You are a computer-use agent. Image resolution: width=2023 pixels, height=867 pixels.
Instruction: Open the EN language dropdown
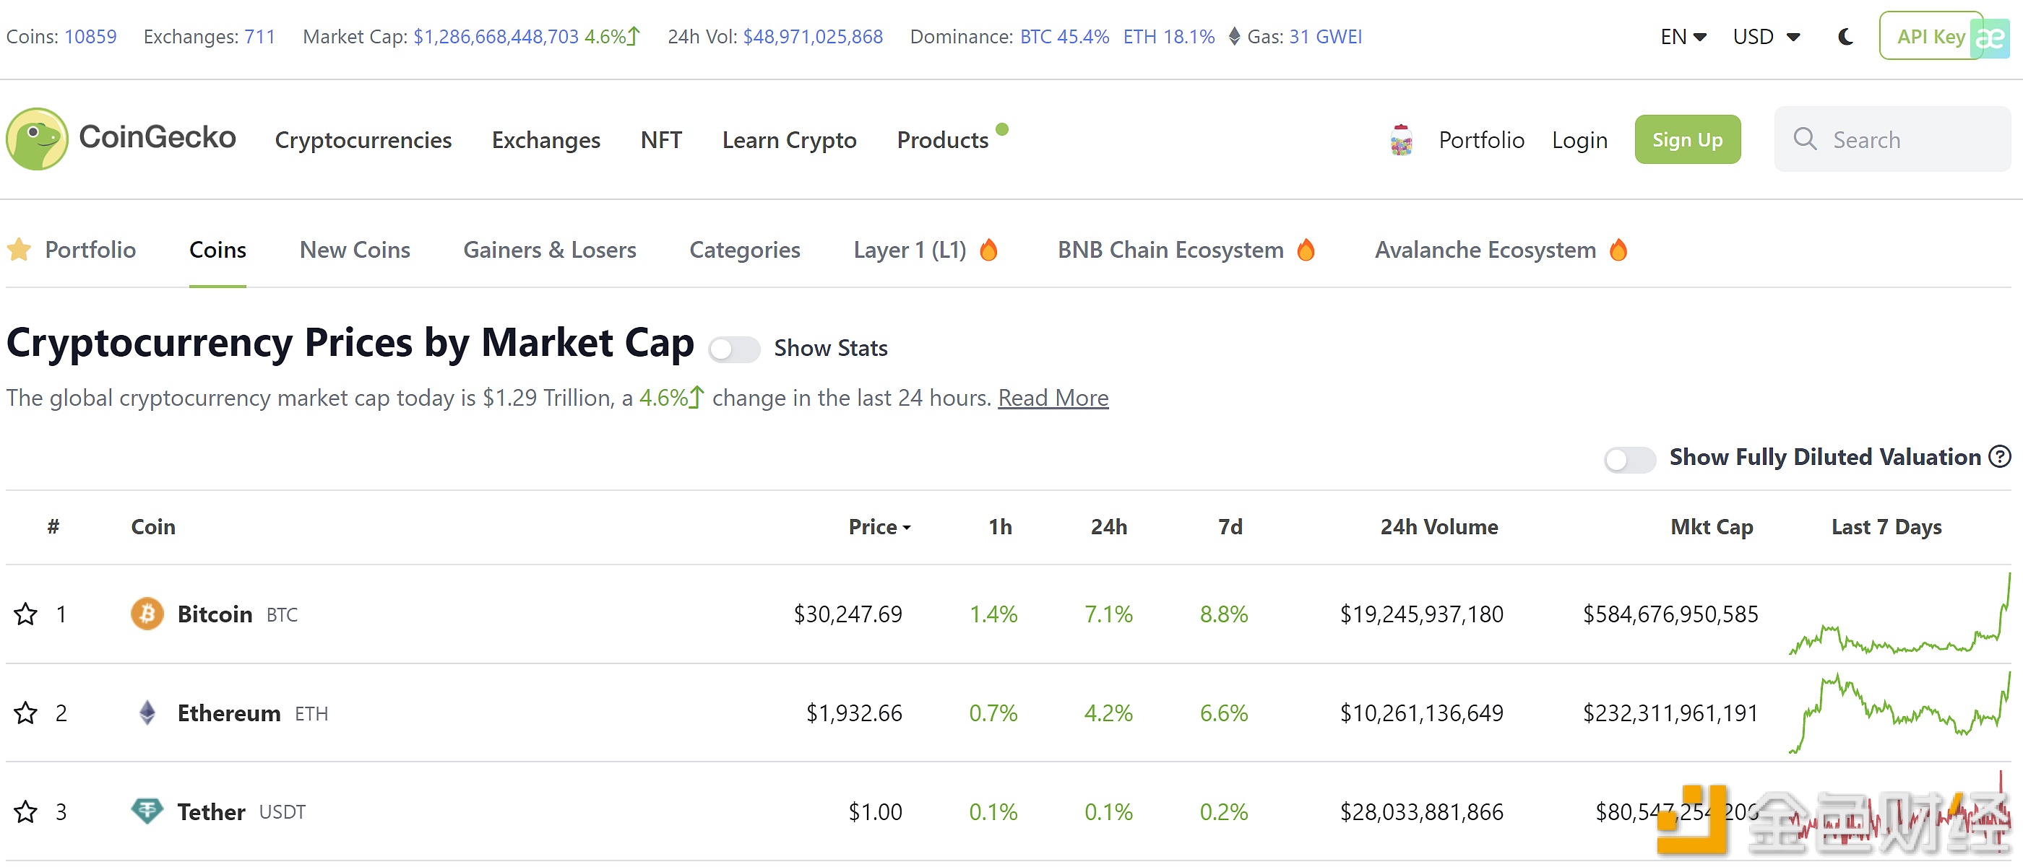click(1683, 37)
